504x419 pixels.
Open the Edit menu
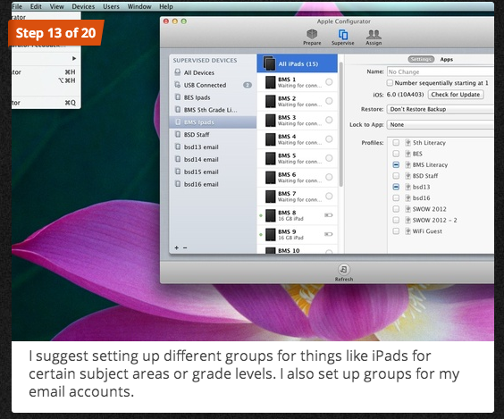click(x=36, y=6)
